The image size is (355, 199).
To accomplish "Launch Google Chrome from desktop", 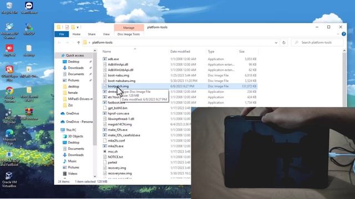I will click(9, 95).
